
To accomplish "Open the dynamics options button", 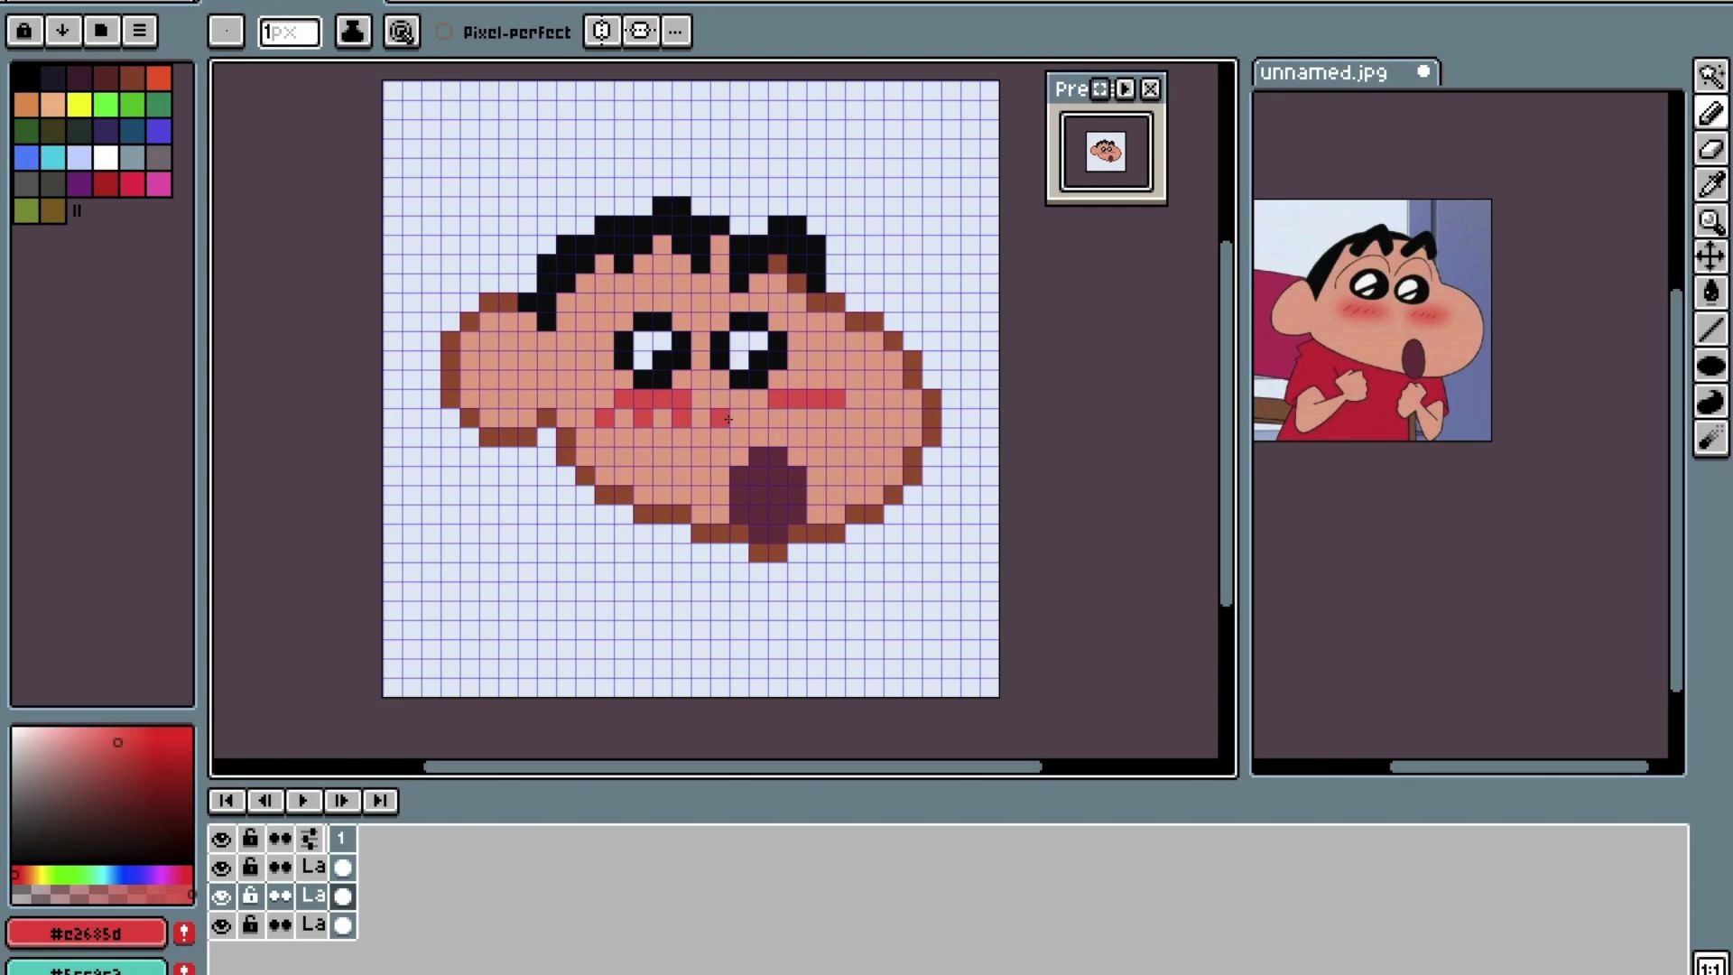I will 402,32.
